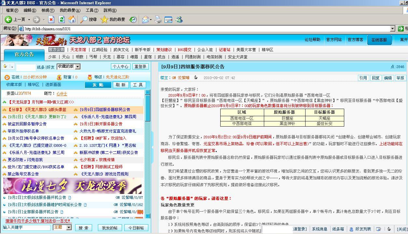Stop page loading with the red X icon
The image size is (408, 234).
click(51, 20)
